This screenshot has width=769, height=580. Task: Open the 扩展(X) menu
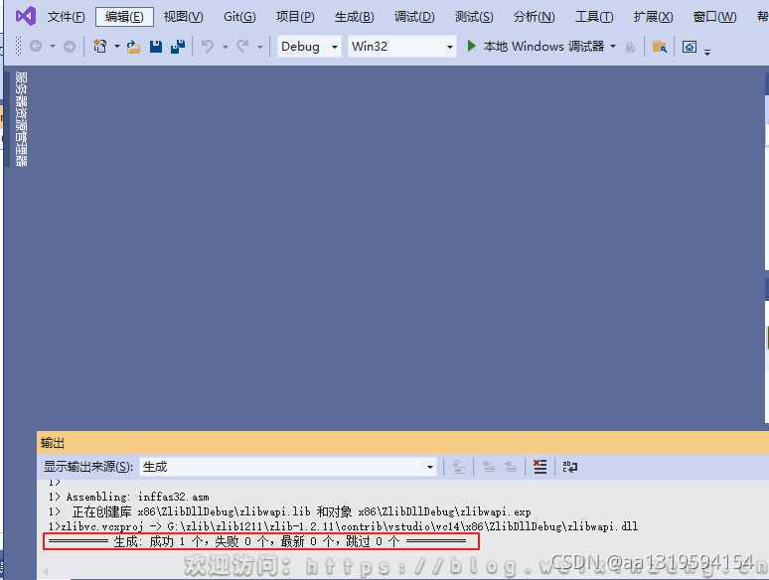pyautogui.click(x=653, y=17)
